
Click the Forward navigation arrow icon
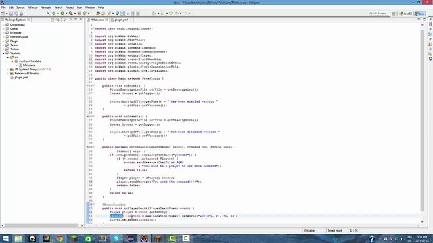pos(185,13)
